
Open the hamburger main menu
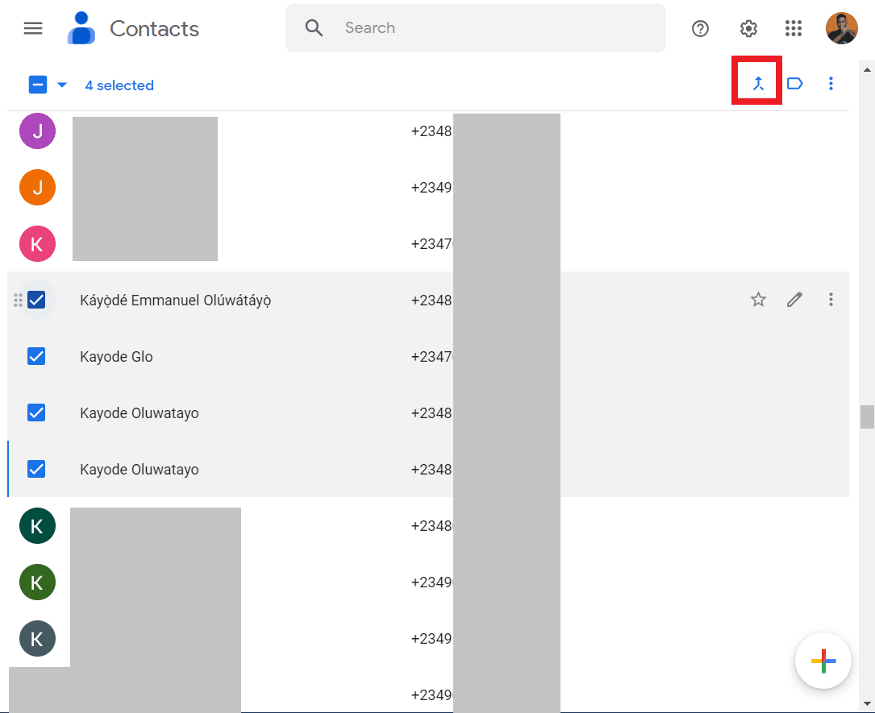(x=33, y=28)
